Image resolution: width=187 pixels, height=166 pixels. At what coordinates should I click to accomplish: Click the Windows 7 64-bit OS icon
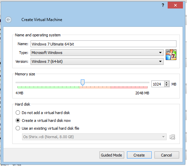(x=171, y=55)
